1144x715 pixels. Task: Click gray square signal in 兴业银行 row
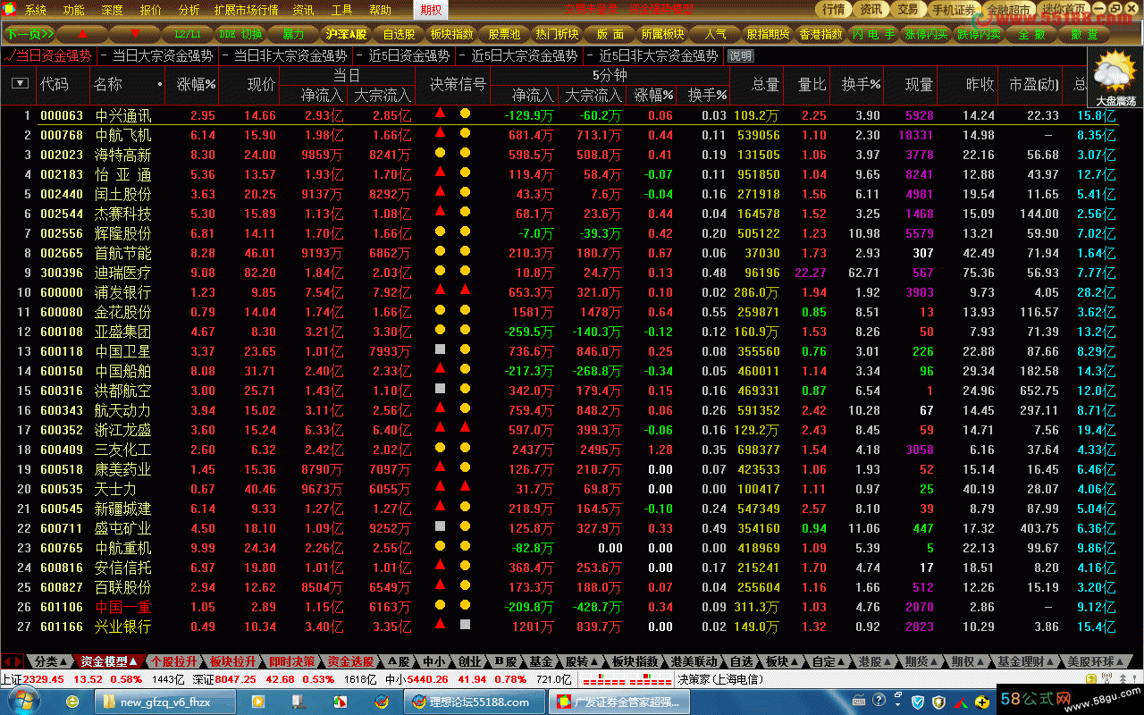pyautogui.click(x=465, y=625)
